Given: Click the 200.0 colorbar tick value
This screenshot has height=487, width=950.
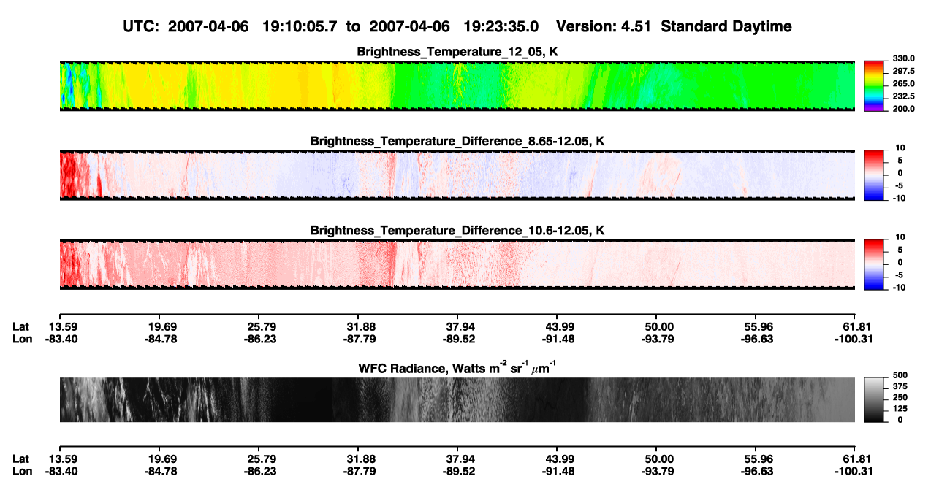Looking at the screenshot, I should (905, 108).
